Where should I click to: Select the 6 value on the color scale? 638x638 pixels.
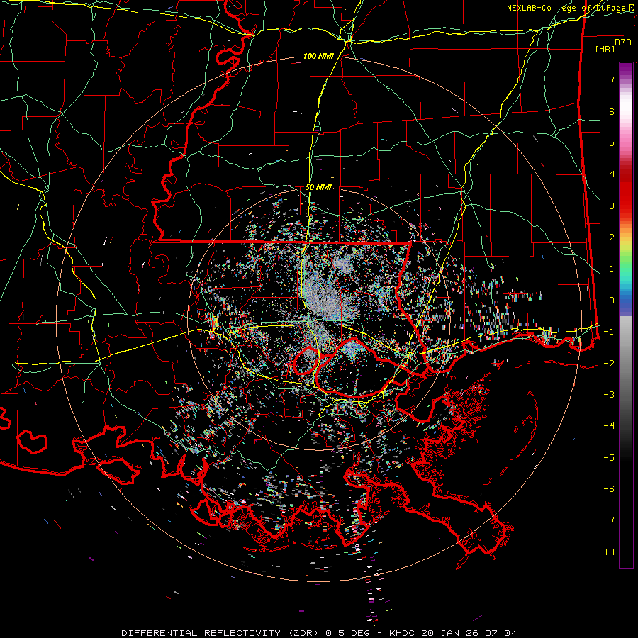point(612,111)
